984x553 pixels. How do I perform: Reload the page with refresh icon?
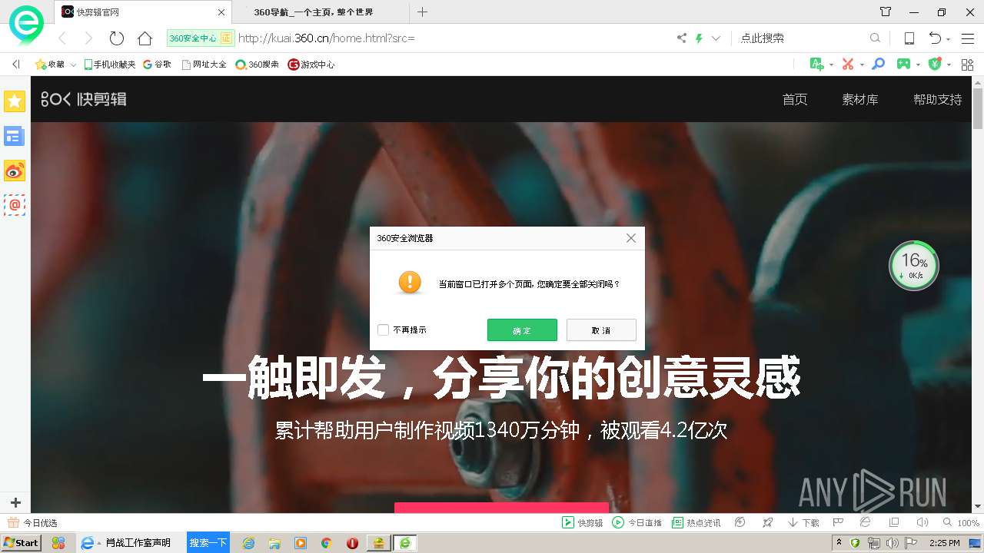point(117,38)
